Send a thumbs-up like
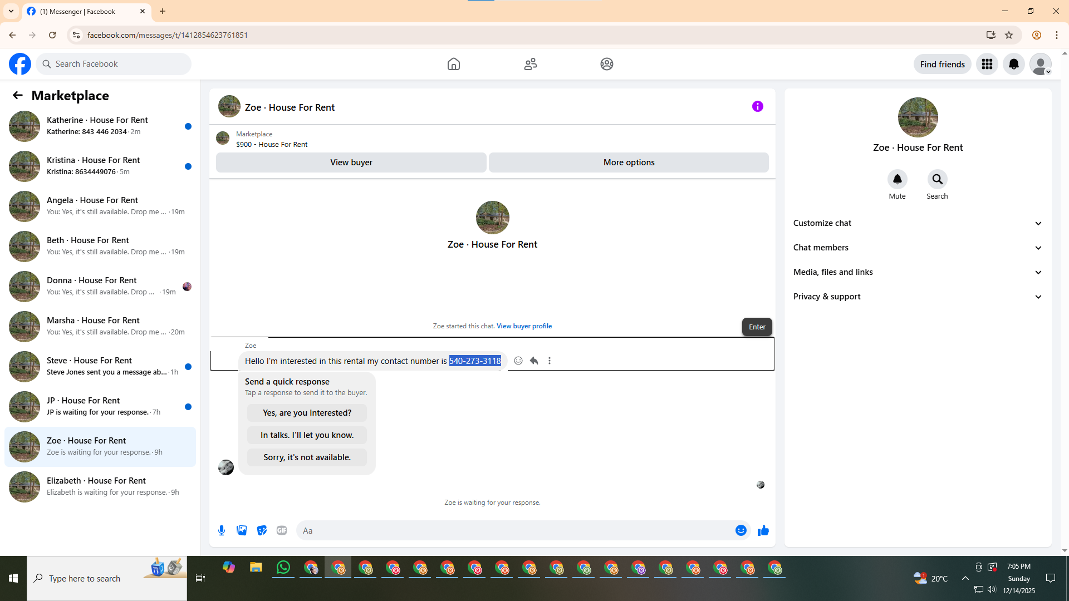This screenshot has width=1069, height=601. [763, 530]
